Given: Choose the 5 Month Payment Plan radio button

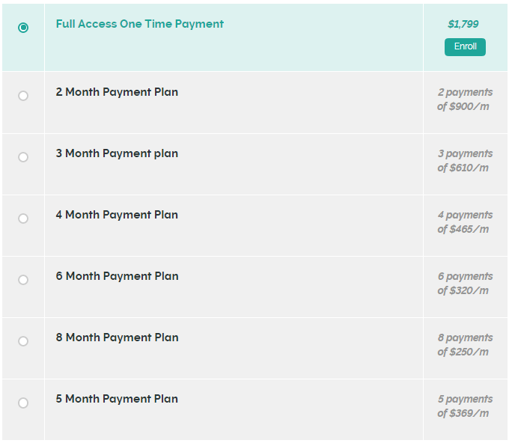Looking at the screenshot, I should coord(23,403).
